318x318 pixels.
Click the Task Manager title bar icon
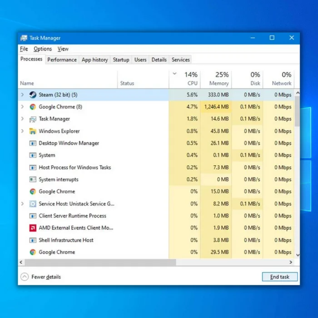(x=24, y=38)
